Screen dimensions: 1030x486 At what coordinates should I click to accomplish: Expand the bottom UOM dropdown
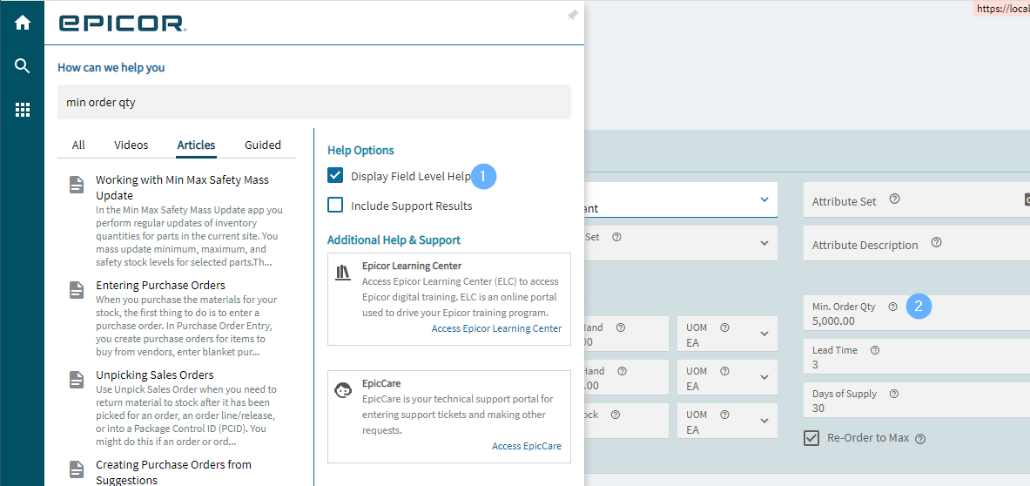(x=764, y=421)
